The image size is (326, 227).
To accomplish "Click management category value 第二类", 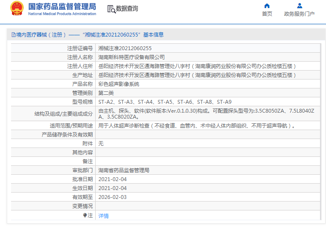I will (106, 93).
